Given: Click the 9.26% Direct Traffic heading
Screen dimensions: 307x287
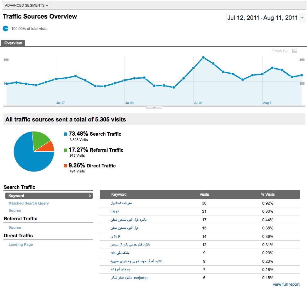Looking at the screenshot, I should click(92, 166).
